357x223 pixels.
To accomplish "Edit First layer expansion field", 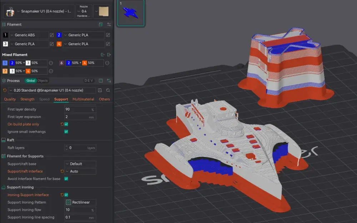I will point(80,117).
